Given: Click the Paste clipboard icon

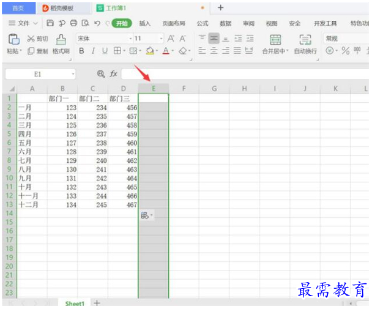Looking at the screenshot, I should pyautogui.click(x=13, y=39).
